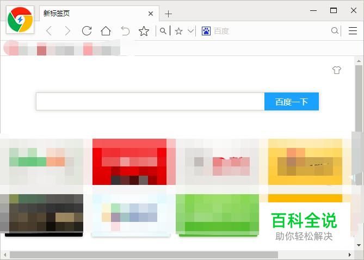Screen dimensions: 364x260
Task: Click the small star icon in the address bar
Action: point(179,31)
